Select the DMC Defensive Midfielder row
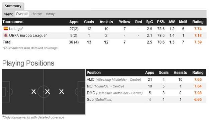 point(146,93)
